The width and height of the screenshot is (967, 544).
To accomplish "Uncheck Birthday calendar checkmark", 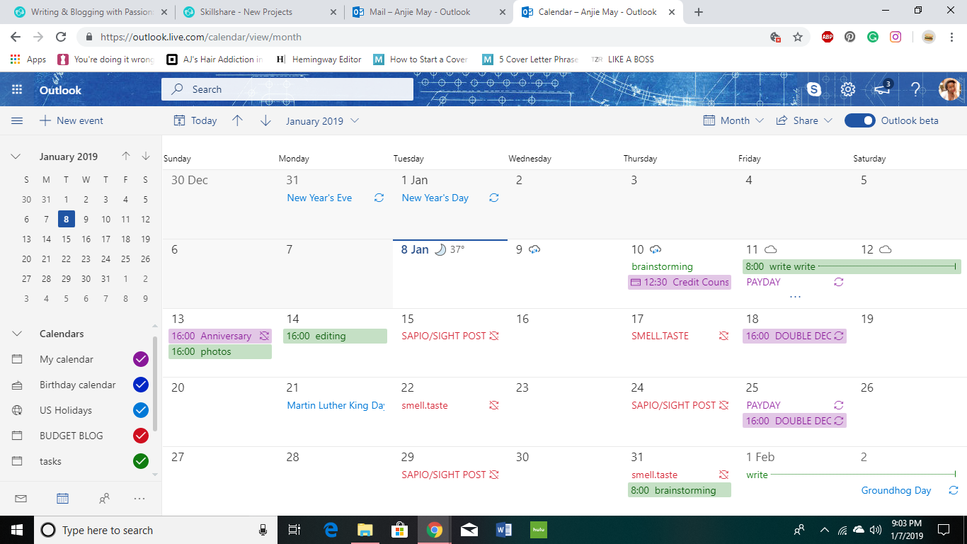I will 141,385.
